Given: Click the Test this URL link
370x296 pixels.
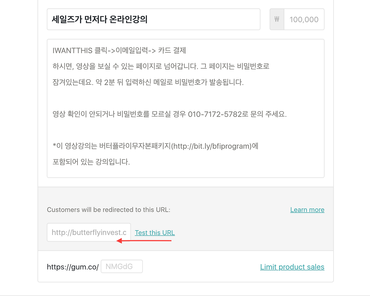Looking at the screenshot, I should coord(155,232).
